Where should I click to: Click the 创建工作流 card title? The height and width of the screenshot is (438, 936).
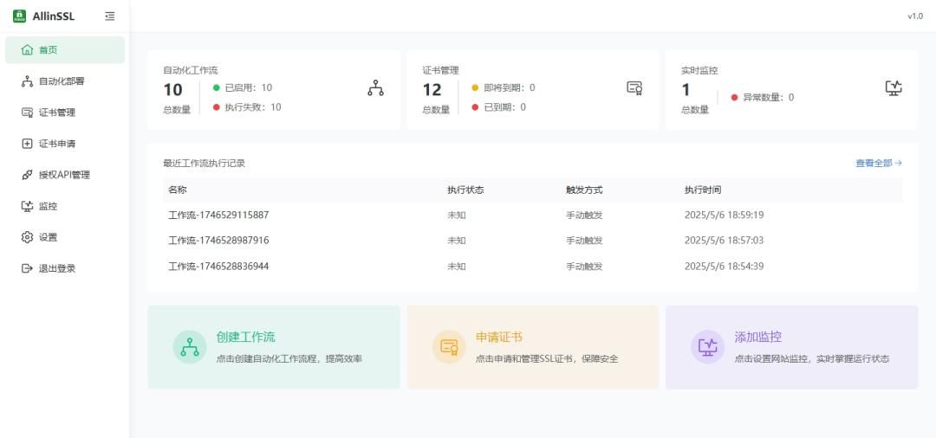[x=245, y=338]
